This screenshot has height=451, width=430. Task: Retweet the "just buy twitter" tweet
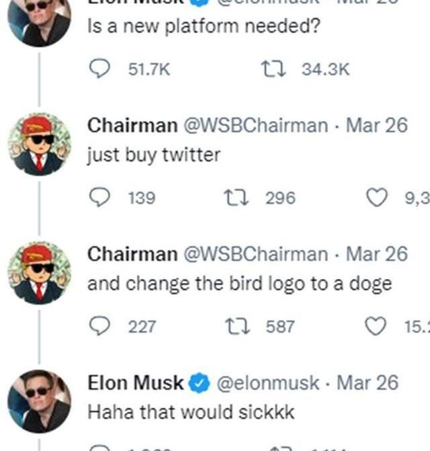[x=240, y=198]
